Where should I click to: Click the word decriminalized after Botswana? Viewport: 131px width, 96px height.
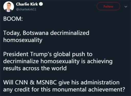(x=70, y=33)
